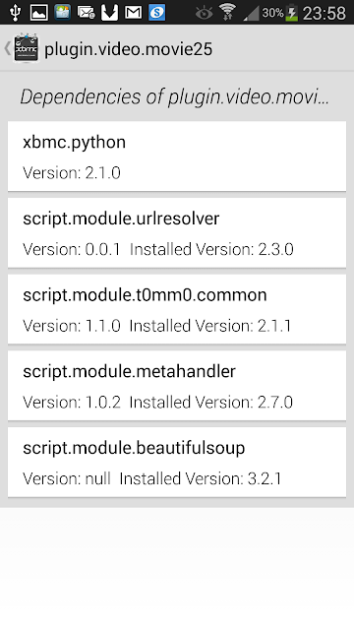
Task: Tap the USB connection status icon
Action: tap(16, 13)
